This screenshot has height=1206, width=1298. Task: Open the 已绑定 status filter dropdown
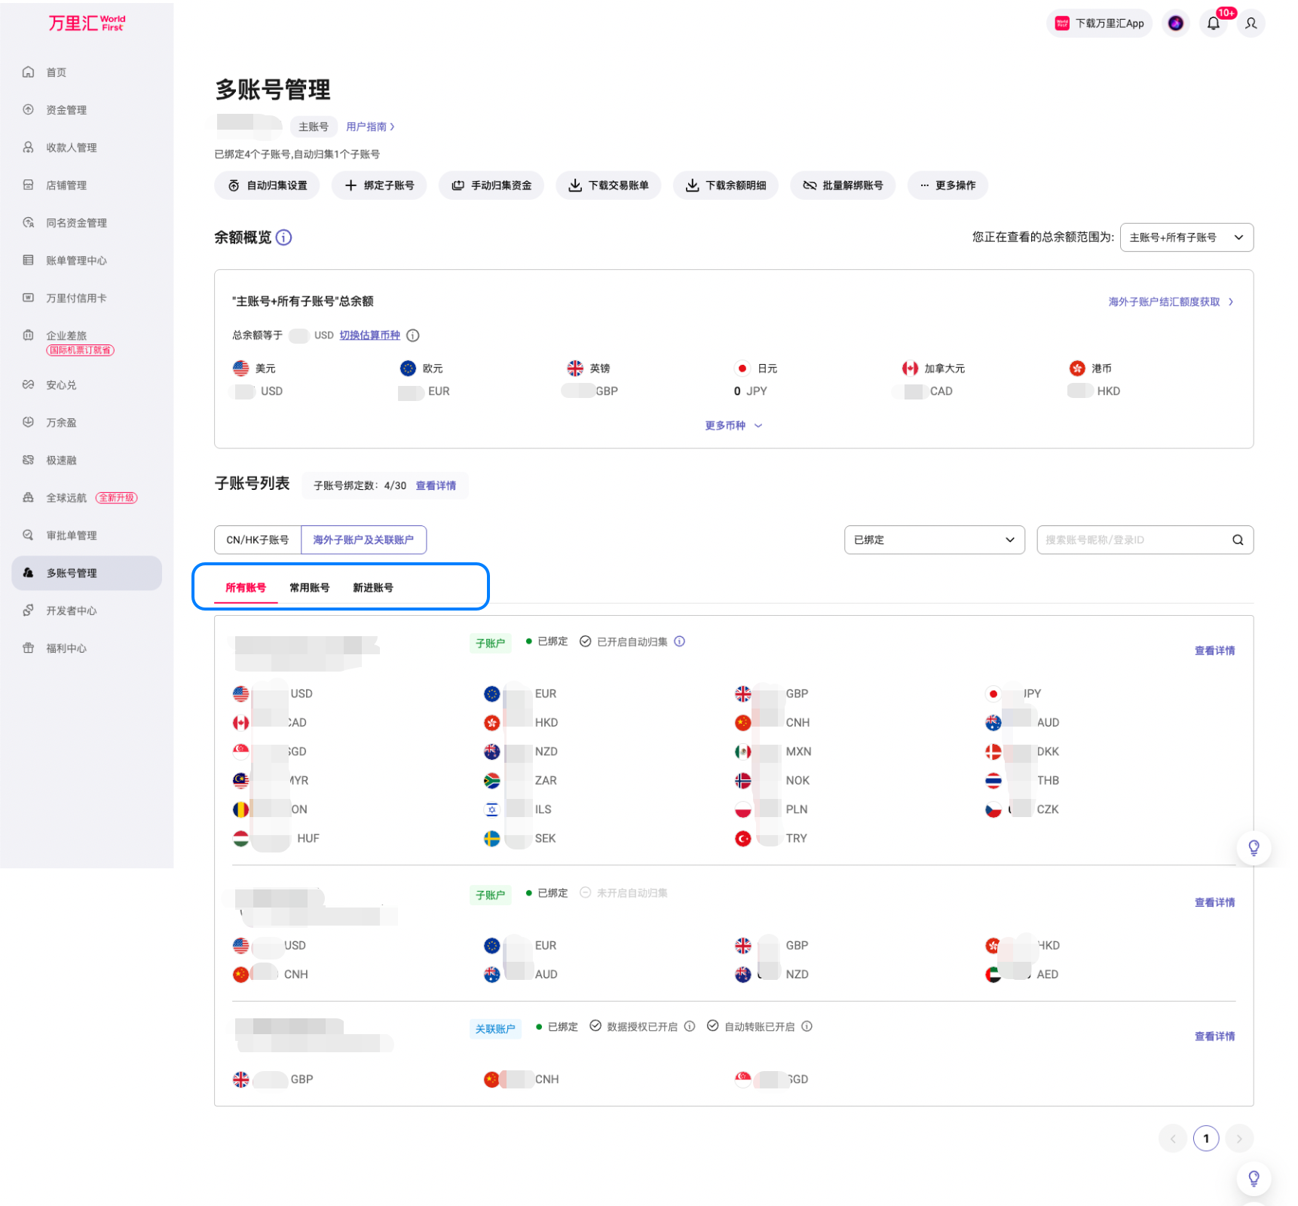coord(934,540)
